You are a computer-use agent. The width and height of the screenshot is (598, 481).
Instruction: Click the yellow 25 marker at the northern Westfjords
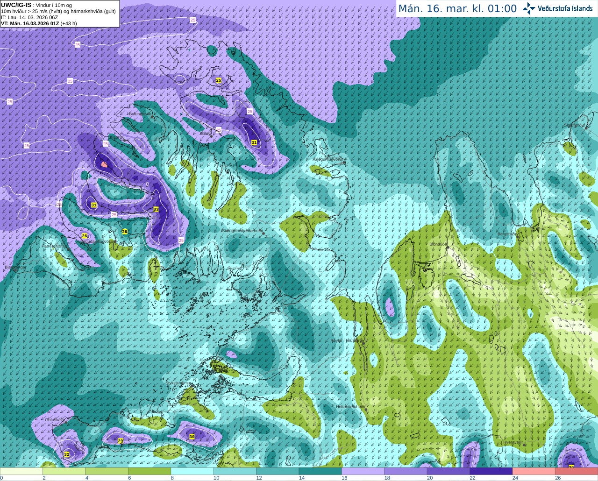pyautogui.click(x=219, y=81)
